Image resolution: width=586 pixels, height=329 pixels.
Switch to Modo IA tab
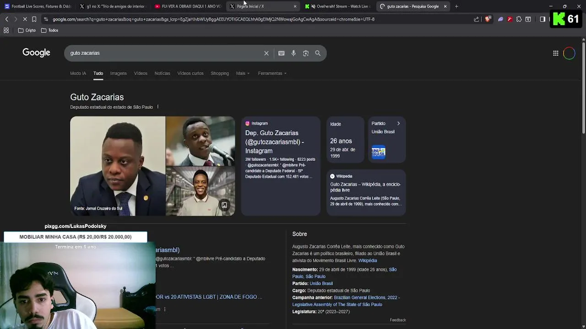click(x=78, y=73)
